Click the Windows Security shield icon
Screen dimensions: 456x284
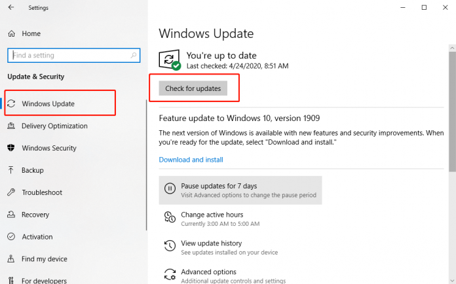click(x=11, y=149)
